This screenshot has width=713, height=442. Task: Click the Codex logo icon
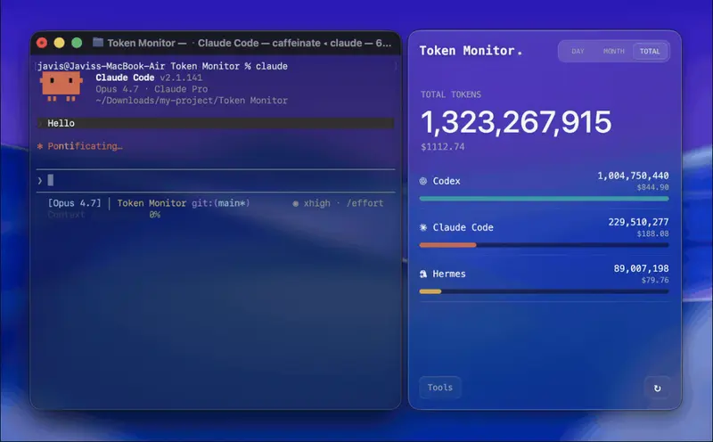422,181
